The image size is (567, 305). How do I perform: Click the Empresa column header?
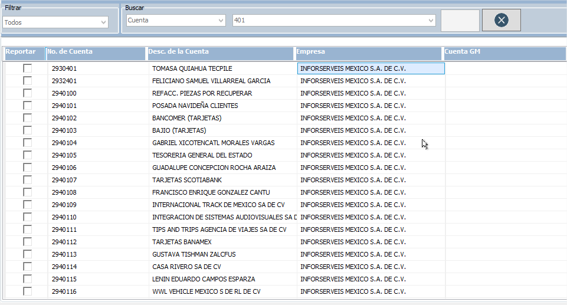coord(369,54)
